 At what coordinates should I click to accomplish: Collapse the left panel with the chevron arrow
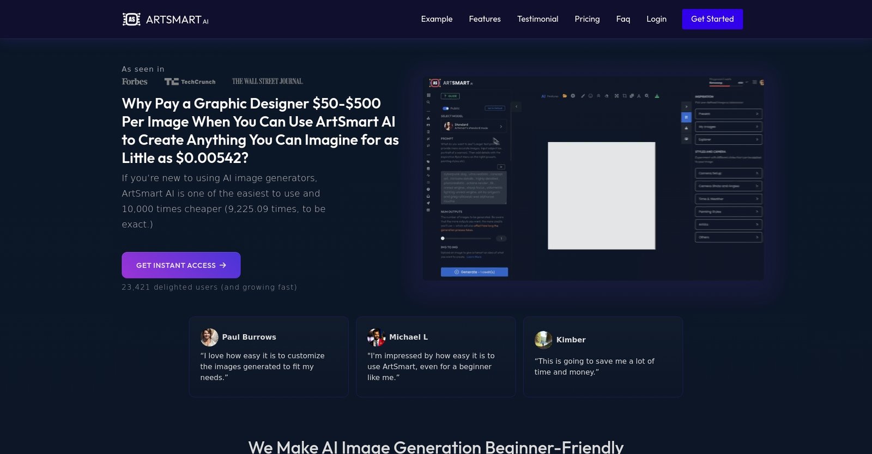point(516,106)
